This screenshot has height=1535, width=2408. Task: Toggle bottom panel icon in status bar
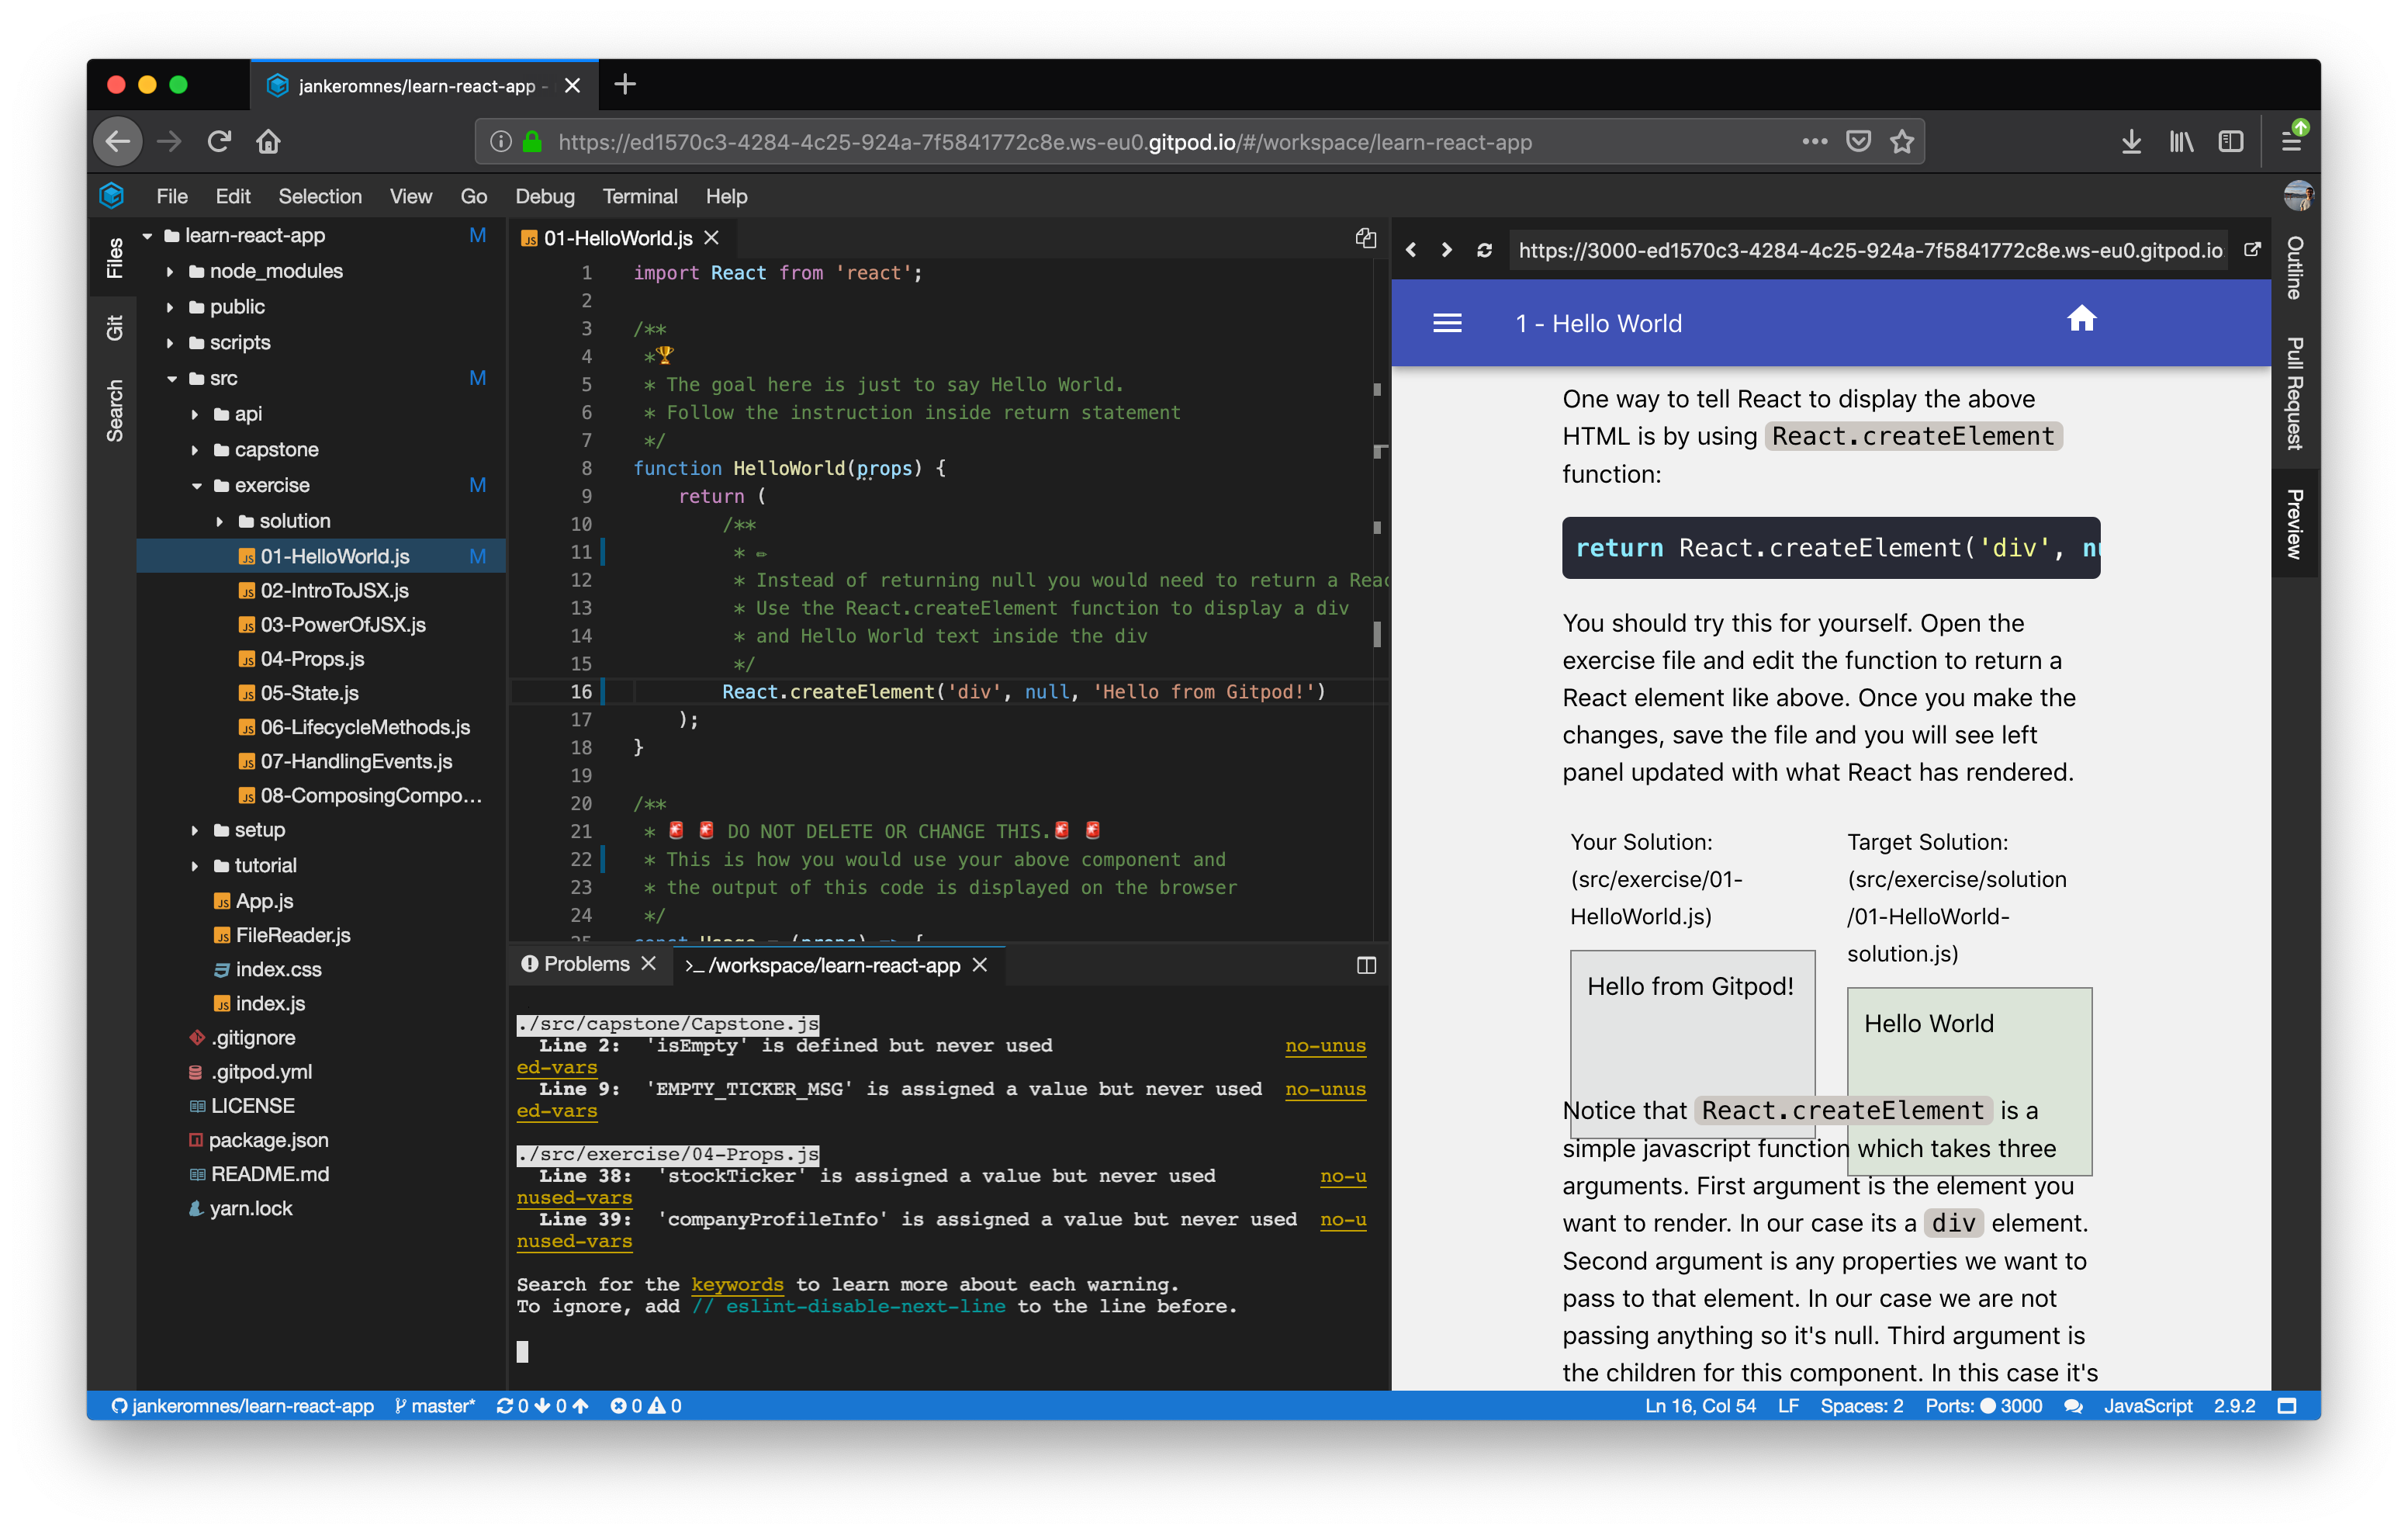[2286, 1406]
